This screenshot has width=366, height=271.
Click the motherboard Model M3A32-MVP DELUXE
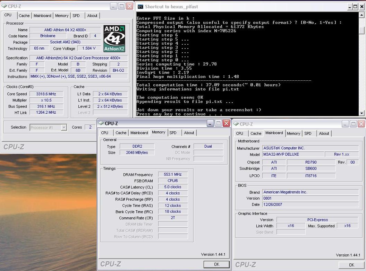click(293, 155)
